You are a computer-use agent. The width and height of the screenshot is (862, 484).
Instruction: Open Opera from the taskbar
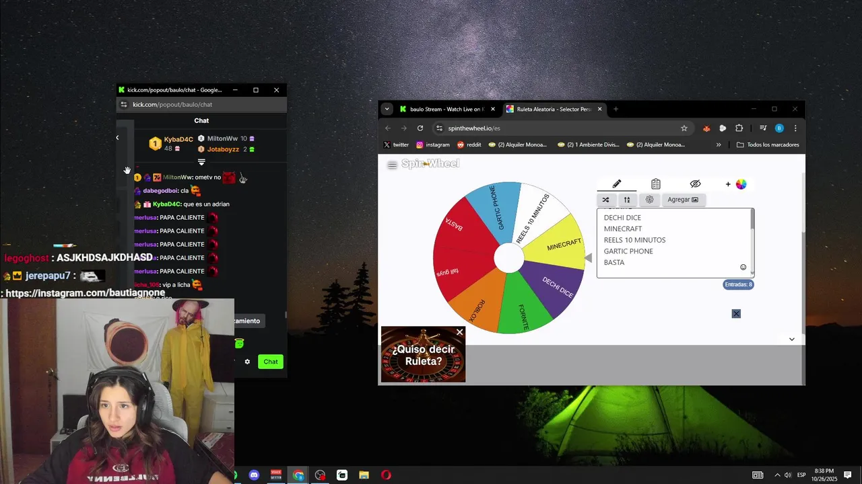386,475
